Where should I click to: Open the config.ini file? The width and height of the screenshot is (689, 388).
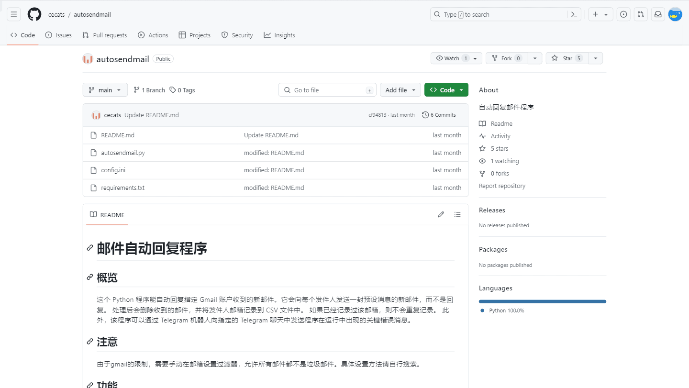[113, 170]
